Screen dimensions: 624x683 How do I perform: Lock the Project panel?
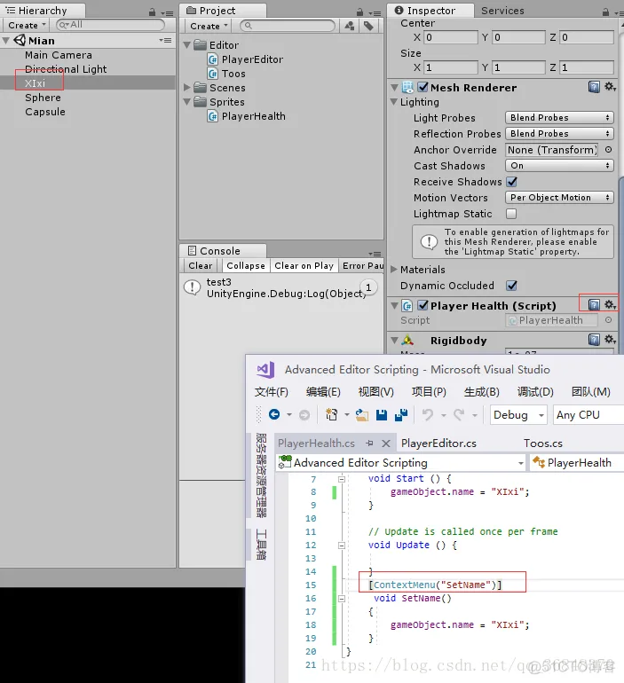point(359,12)
